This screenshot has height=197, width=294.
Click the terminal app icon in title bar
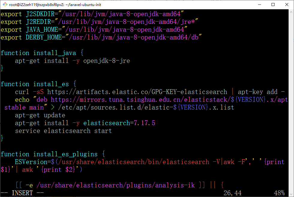click(x=5, y=4)
